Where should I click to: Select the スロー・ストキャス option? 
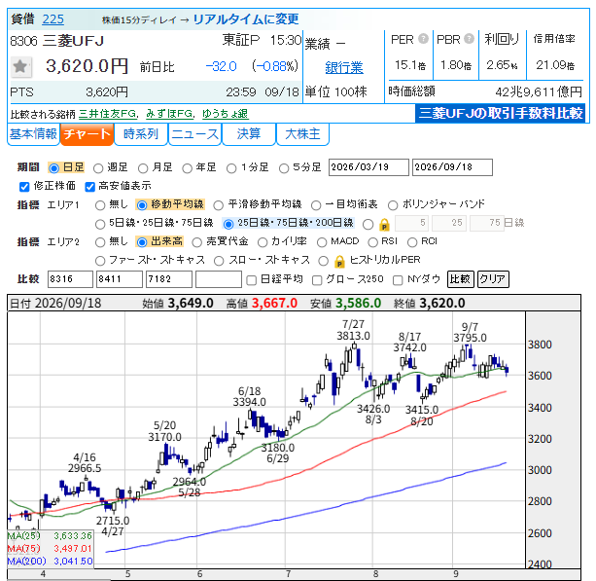(x=219, y=261)
